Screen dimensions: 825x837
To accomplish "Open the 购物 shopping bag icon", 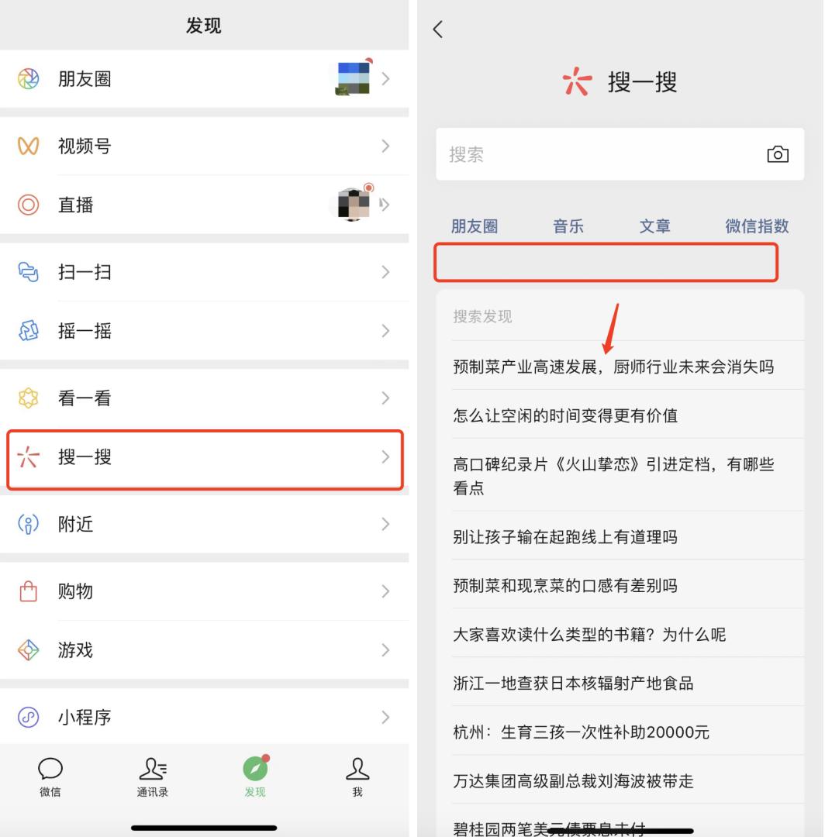I will tap(28, 591).
